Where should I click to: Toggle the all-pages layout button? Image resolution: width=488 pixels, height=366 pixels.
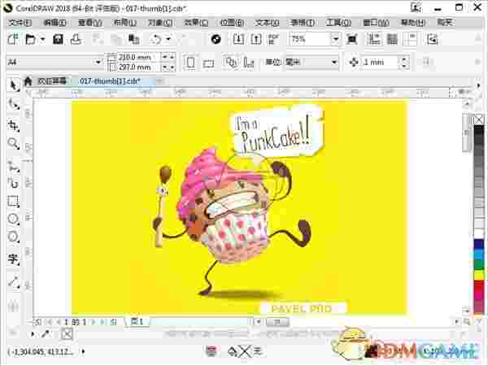pos(231,63)
